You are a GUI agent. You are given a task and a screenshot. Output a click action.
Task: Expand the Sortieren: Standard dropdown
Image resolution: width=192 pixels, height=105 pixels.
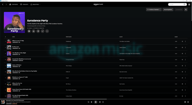click(154, 10)
